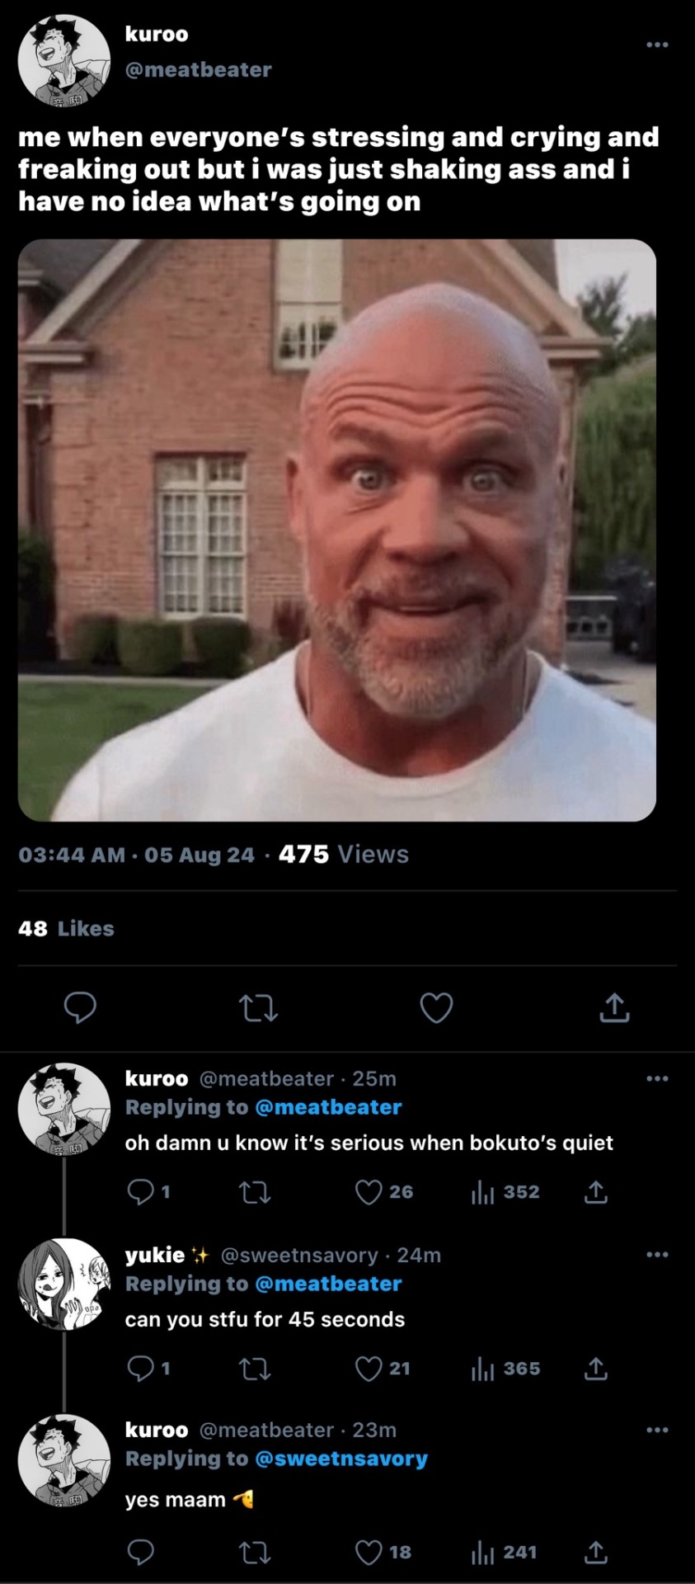Open the attached meme image
Screen dimensions: 695x1584
[x=336, y=530]
